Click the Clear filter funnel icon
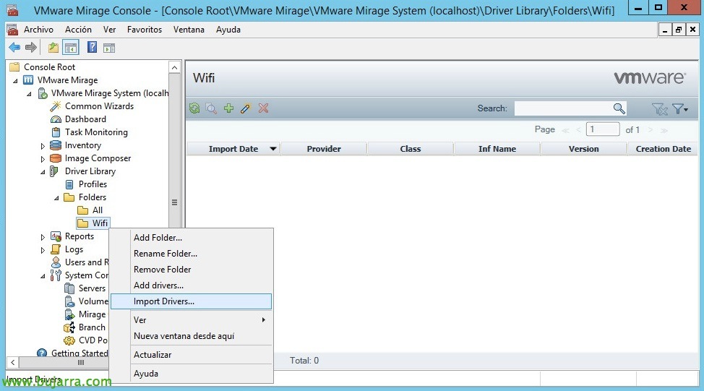Screen dimensions: 704x391 coord(660,108)
